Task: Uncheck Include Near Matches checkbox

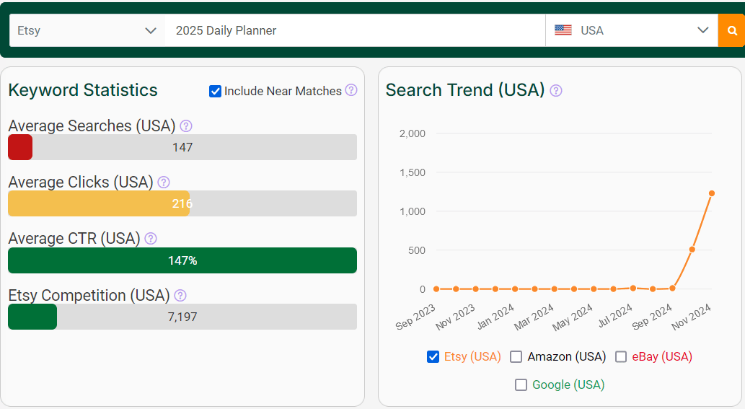Action: click(x=215, y=91)
